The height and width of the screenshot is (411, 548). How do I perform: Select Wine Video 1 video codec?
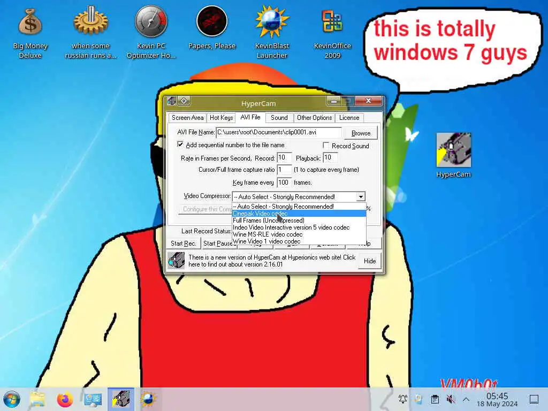coord(299,241)
